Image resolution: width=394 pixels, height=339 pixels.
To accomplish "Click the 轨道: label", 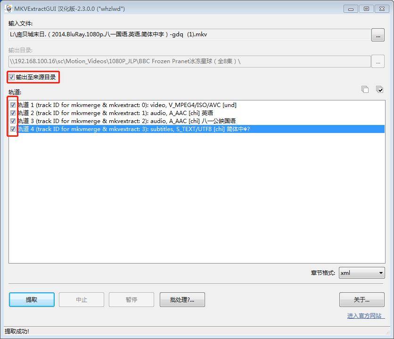I will [x=15, y=92].
